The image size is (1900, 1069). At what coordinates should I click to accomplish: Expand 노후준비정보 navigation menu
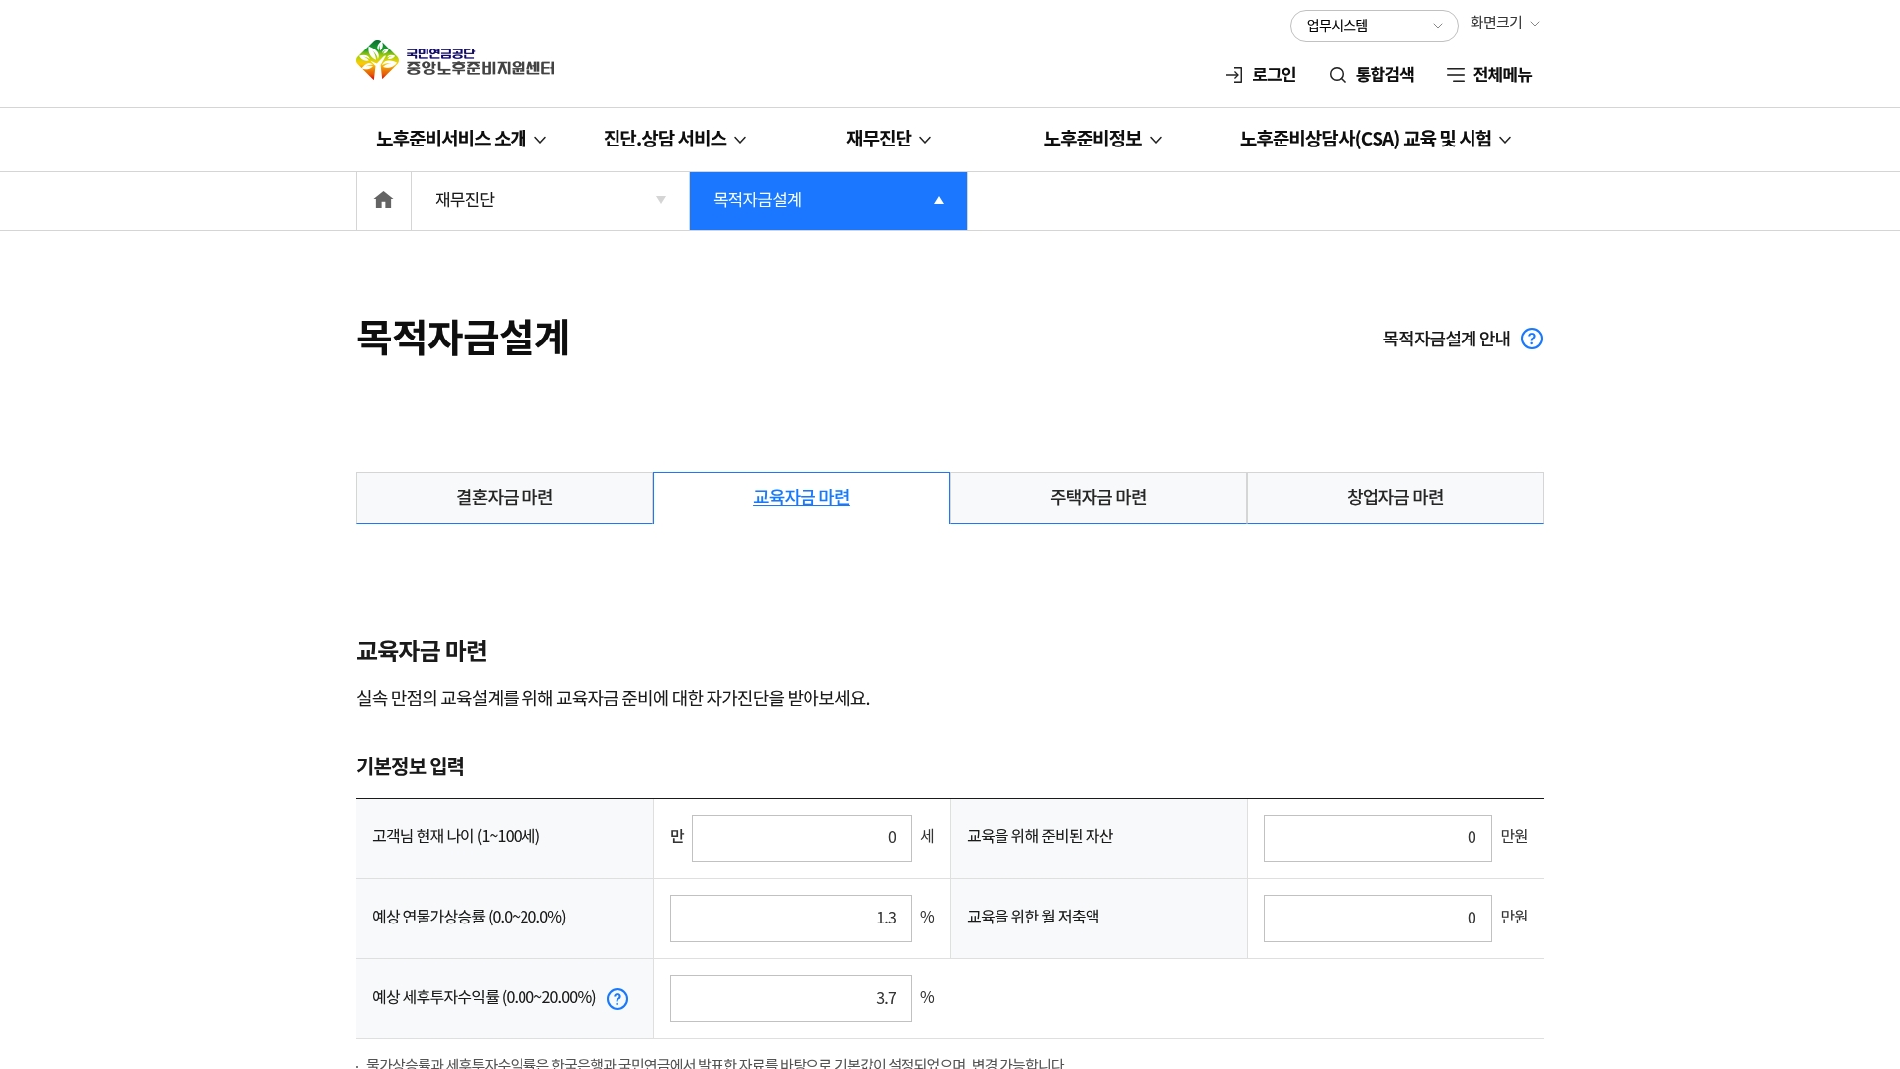tap(1101, 140)
